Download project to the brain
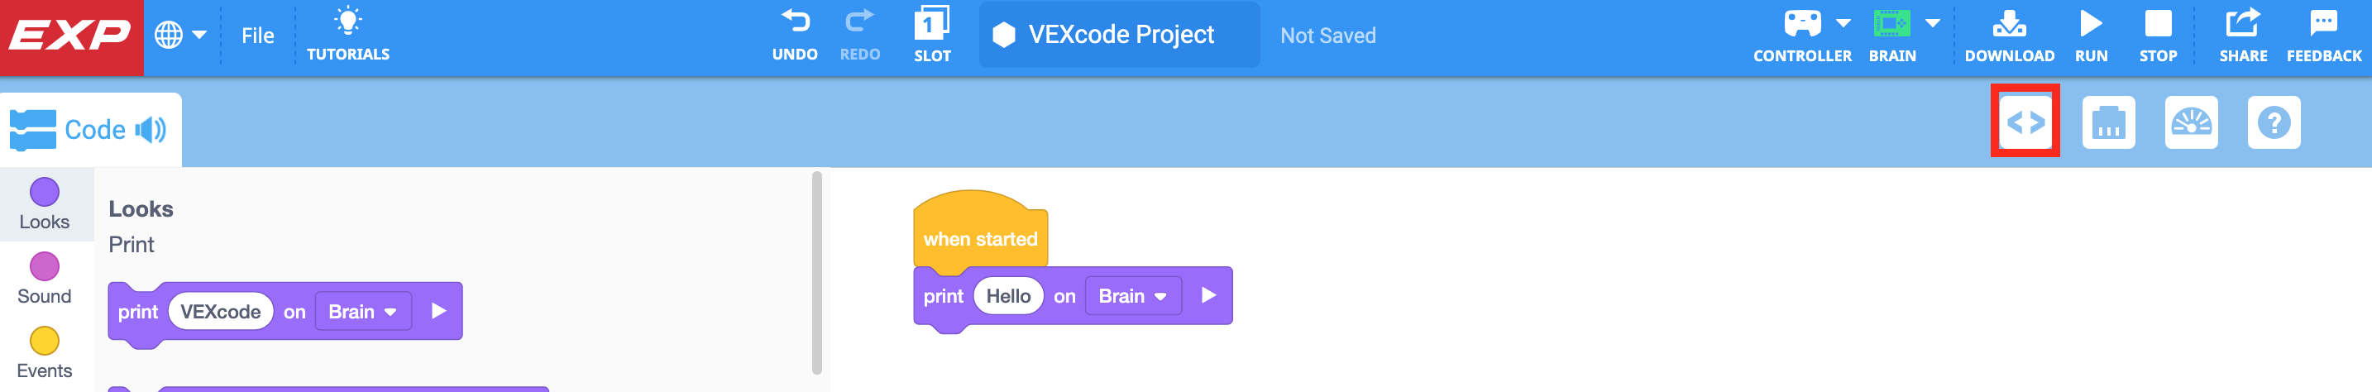The image size is (2372, 392). pos(2009,33)
